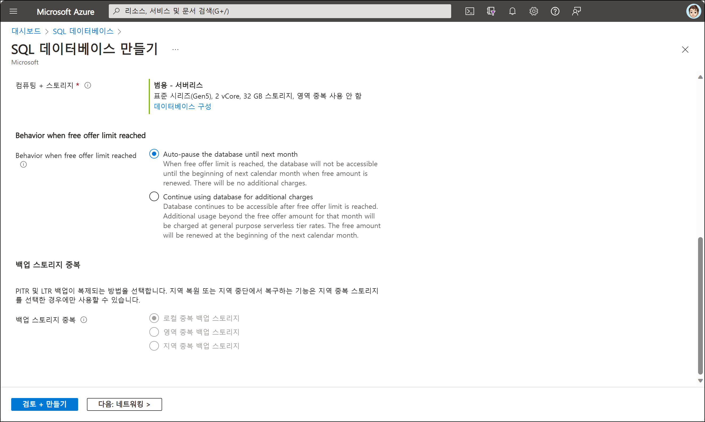The width and height of the screenshot is (705, 422).
Task: Select 영역 중복 백업 스토리지 option
Action: 154,332
